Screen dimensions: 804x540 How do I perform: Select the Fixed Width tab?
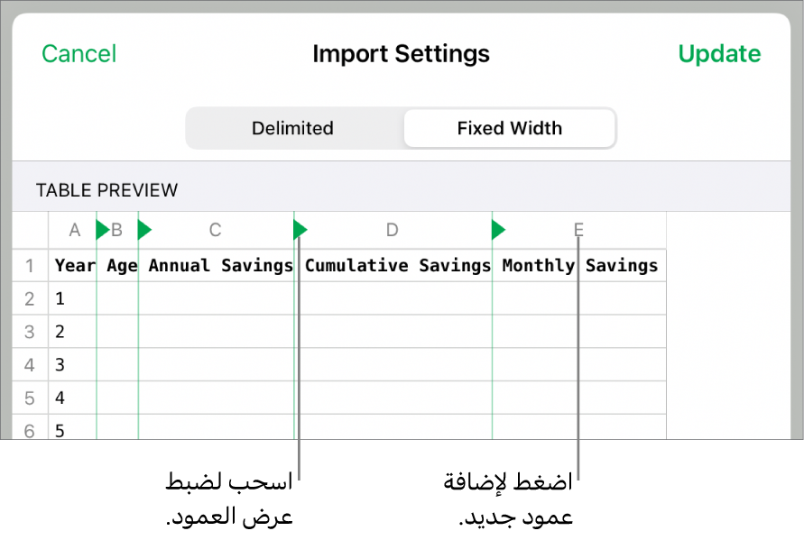[x=509, y=128]
